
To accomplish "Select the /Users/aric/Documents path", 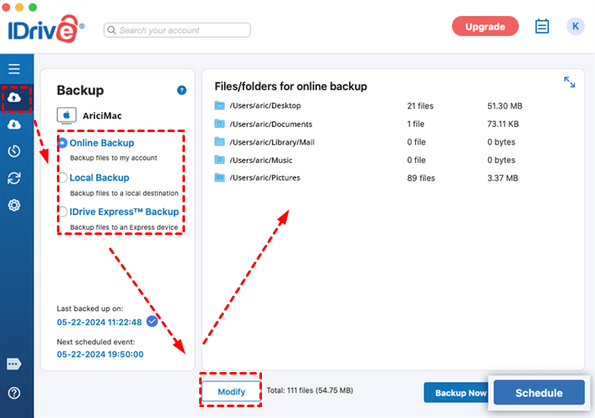I will [270, 124].
